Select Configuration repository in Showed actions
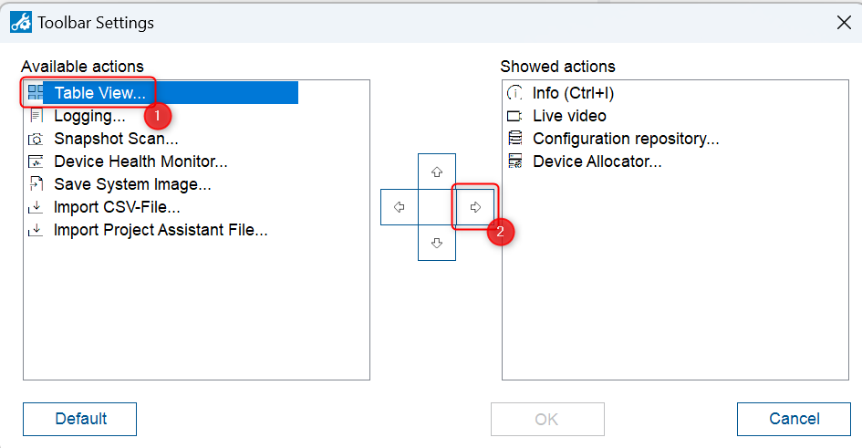The image size is (862, 448). [x=626, y=139]
